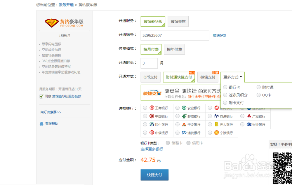This screenshot has width=292, height=185.
Task: Click the 宁波银行 bank logo
Action: tap(216, 133)
